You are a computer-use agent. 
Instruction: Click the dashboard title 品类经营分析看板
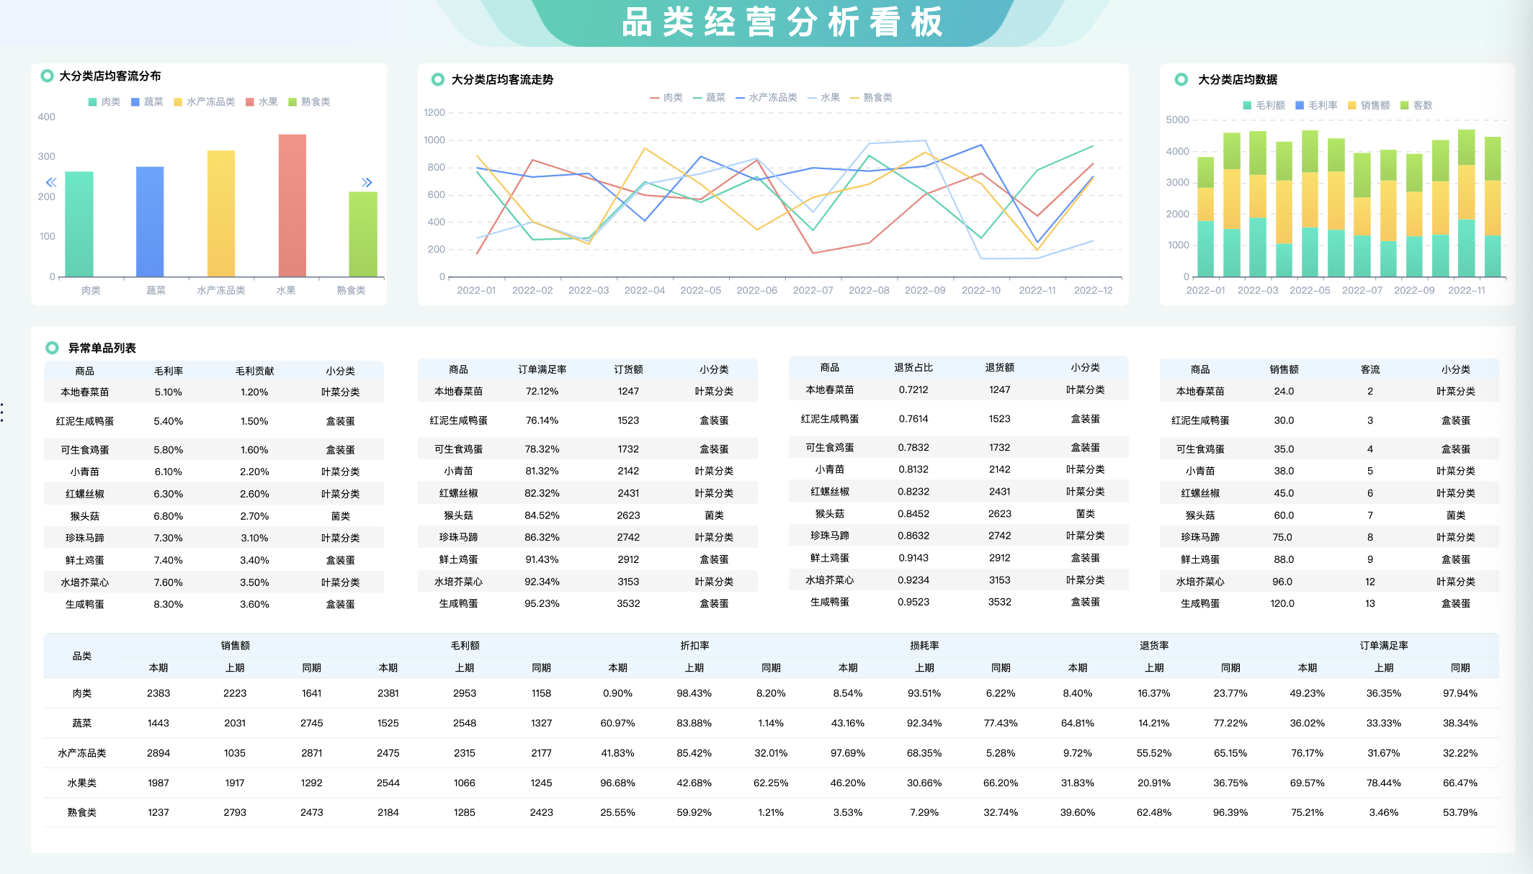pos(782,22)
